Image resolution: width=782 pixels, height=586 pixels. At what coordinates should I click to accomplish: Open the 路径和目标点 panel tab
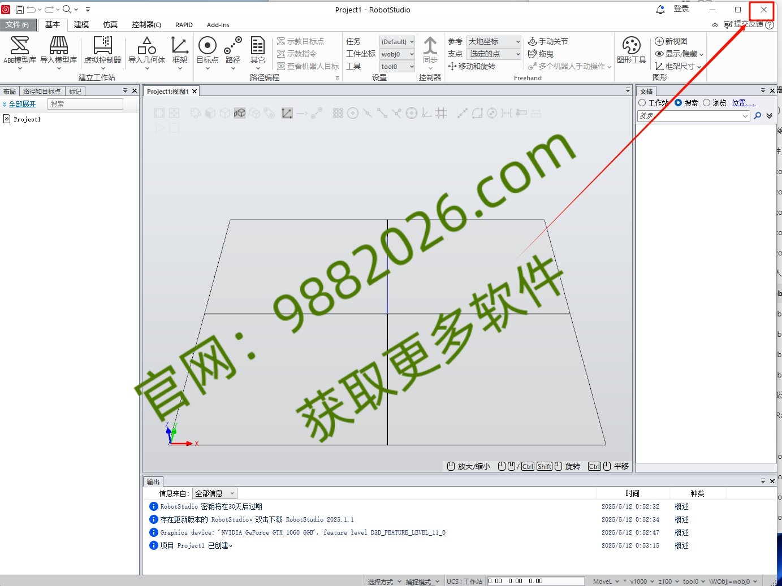point(42,91)
